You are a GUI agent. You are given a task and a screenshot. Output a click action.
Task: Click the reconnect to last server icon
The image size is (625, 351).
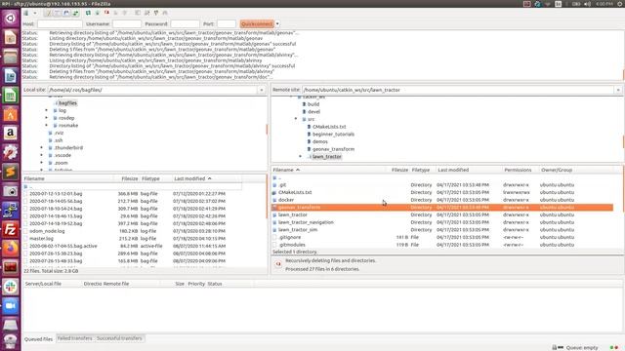click(125, 13)
